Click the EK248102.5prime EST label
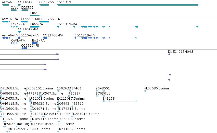The width and height of the screenshot is (217, 133). point(71,119)
